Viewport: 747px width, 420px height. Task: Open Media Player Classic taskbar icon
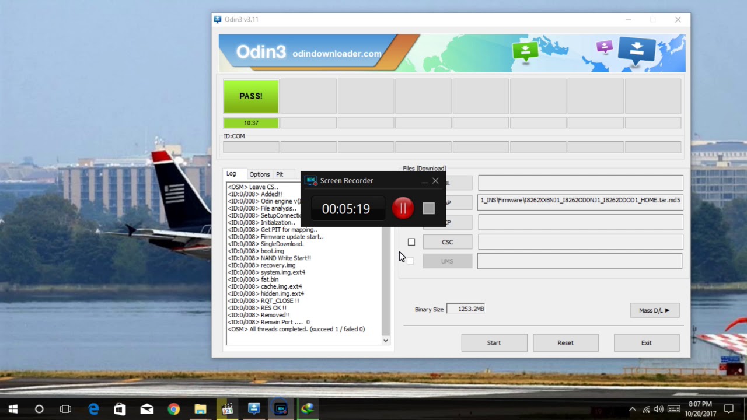[x=227, y=409]
